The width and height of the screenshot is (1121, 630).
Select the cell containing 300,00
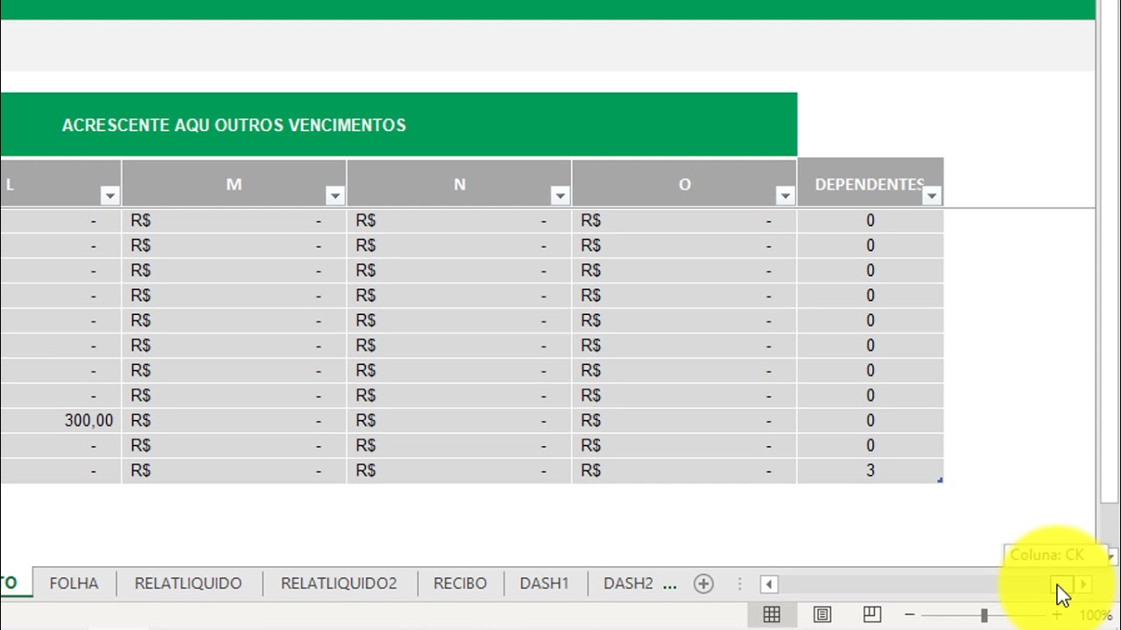60,421
